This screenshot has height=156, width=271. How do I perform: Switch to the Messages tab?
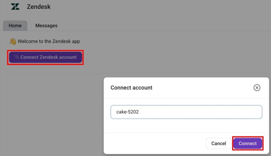[x=46, y=26]
